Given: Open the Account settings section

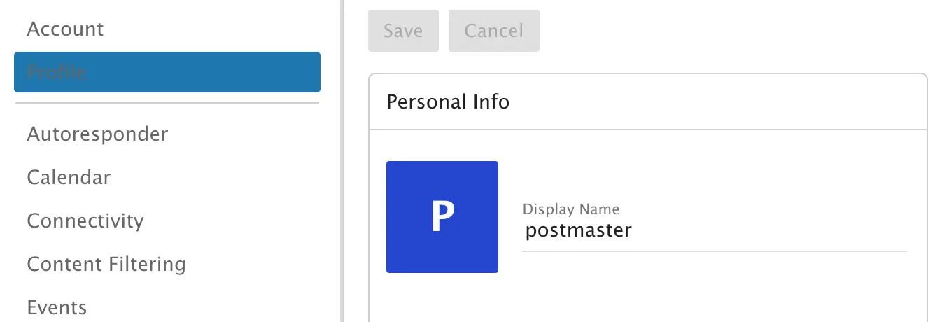Looking at the screenshot, I should (x=65, y=29).
